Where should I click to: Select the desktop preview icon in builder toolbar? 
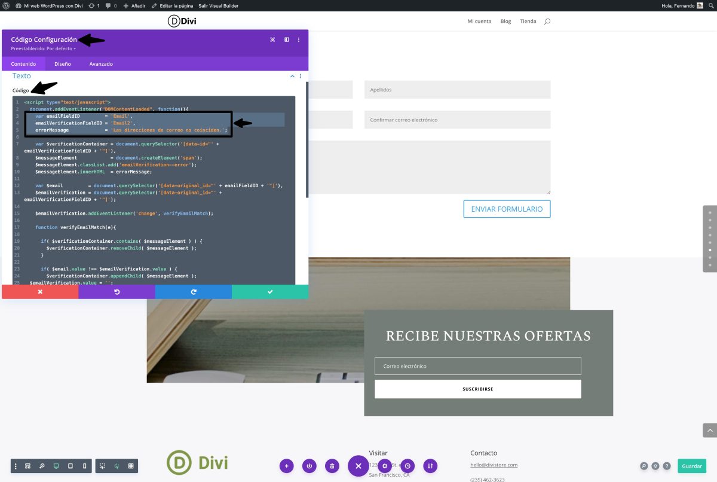pyautogui.click(x=56, y=466)
